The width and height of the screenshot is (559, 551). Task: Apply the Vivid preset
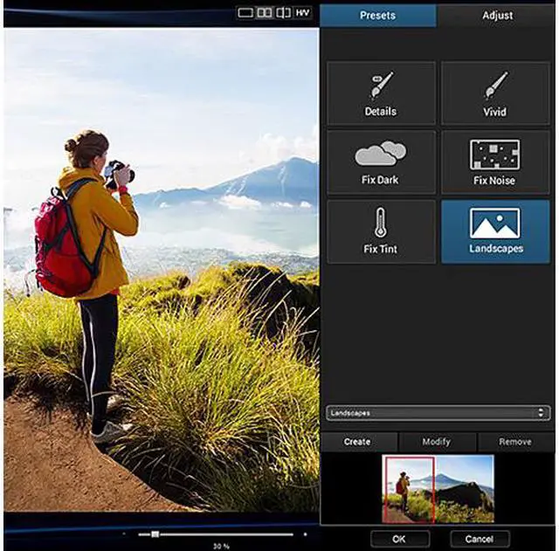[494, 93]
